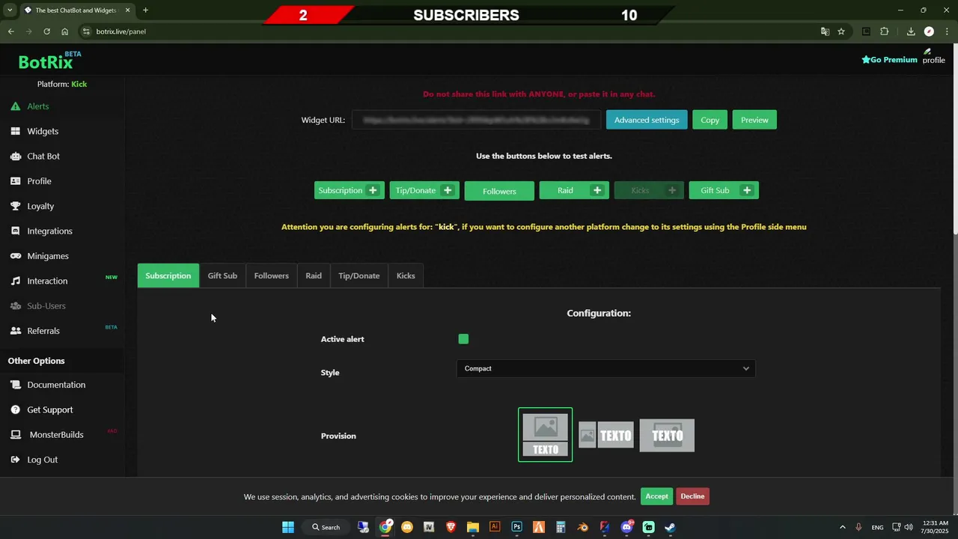Open the browser extensions puzzle icon
The image size is (958, 539).
coord(885,31)
